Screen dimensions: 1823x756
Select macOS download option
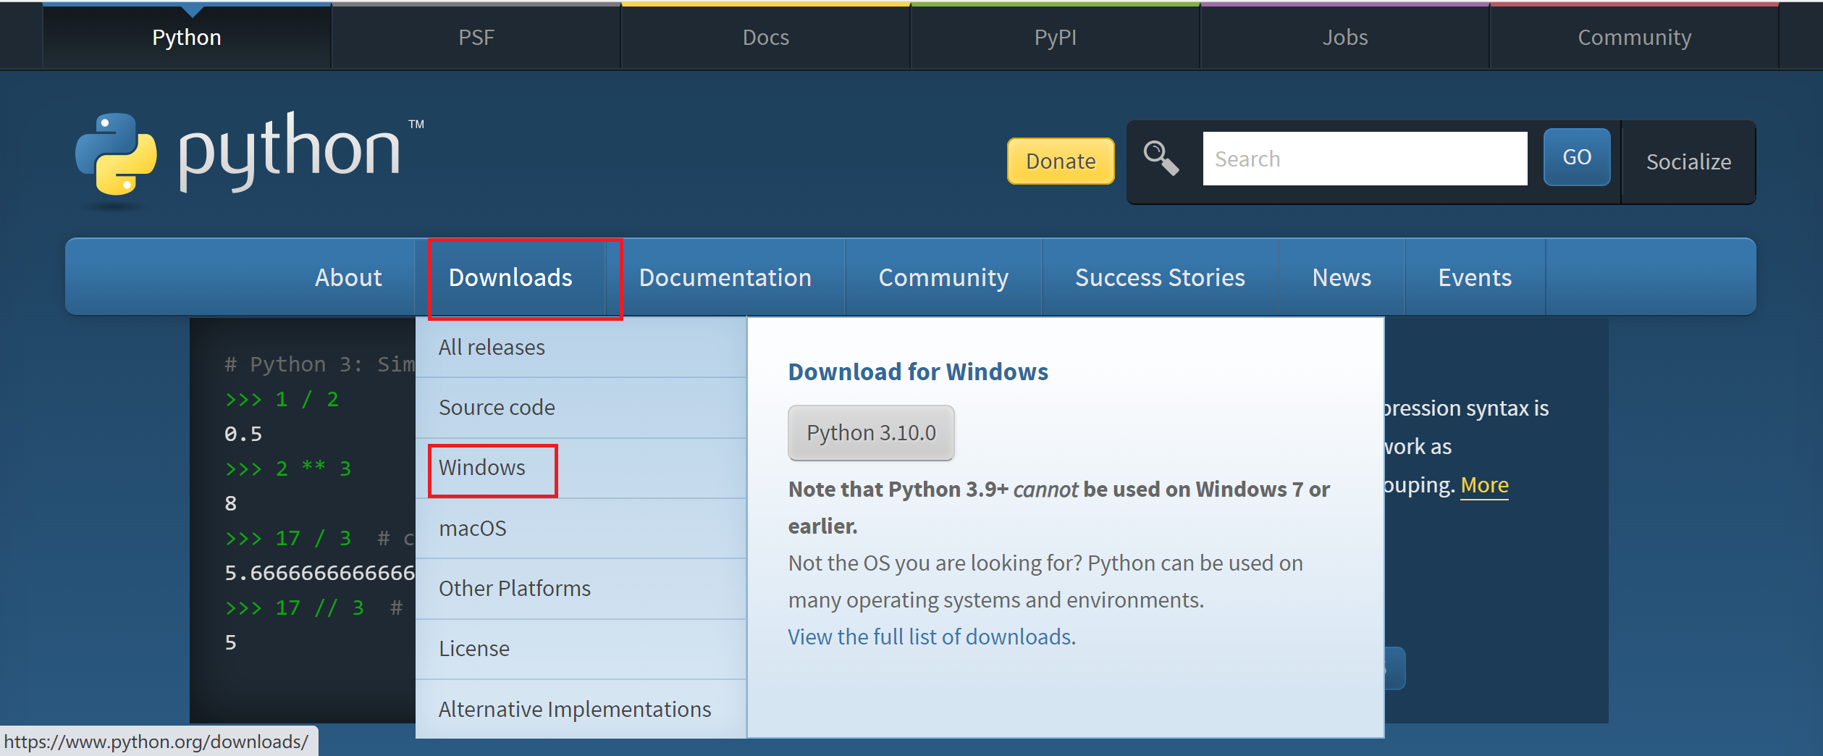pyautogui.click(x=473, y=529)
